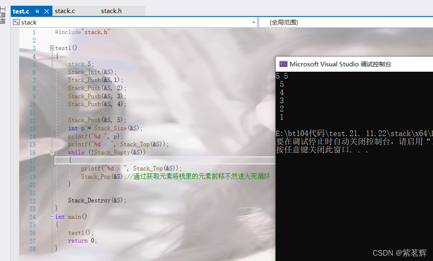This screenshot has width=433, height=261.
Task: Click the Microsoft Visual Studio 调试控制台 title bar
Action: (354, 64)
